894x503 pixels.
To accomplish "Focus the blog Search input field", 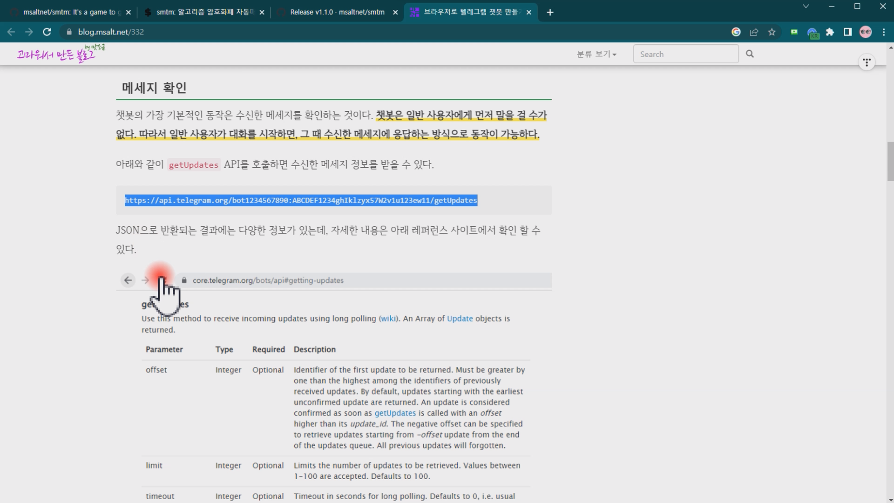I will coord(685,54).
